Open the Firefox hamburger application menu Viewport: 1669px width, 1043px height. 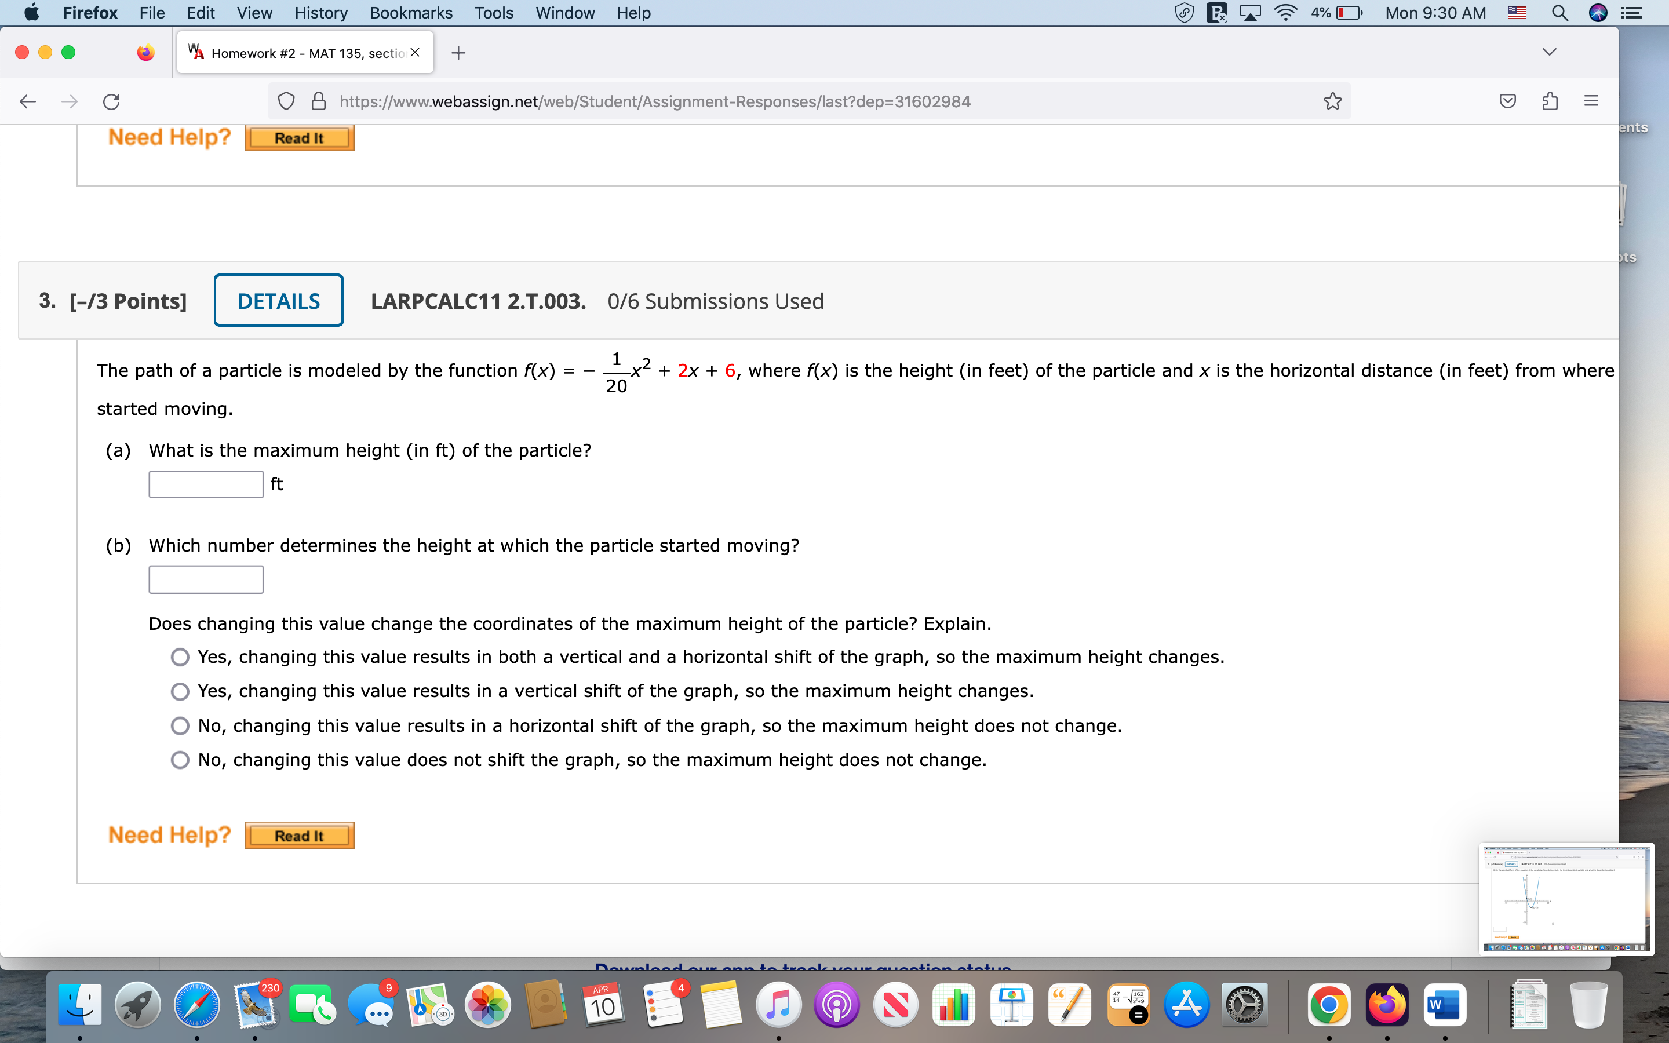tap(1591, 101)
